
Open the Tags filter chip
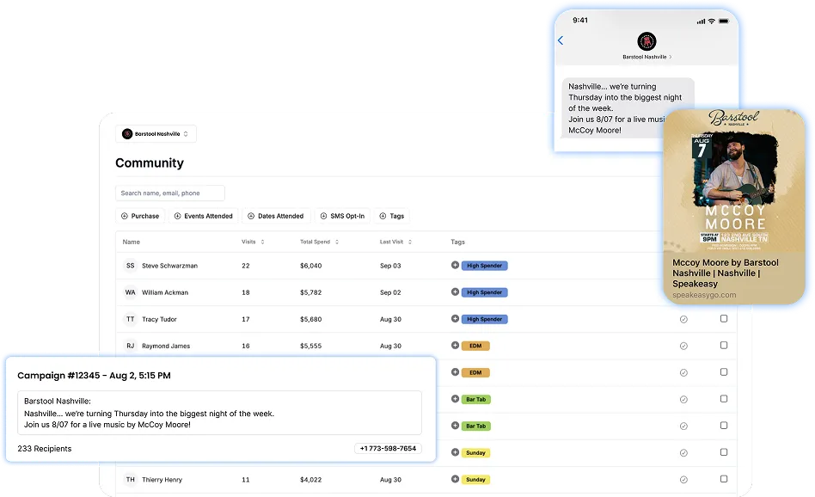point(392,216)
